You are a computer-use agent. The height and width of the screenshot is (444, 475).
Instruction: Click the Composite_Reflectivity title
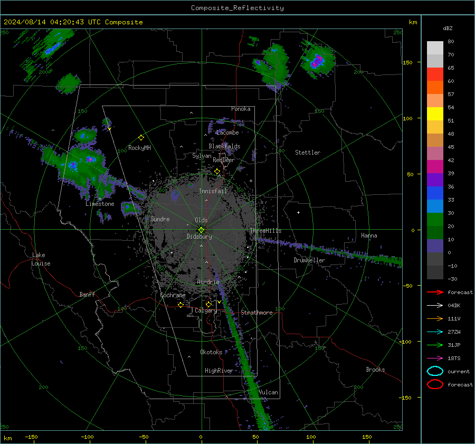(x=237, y=8)
